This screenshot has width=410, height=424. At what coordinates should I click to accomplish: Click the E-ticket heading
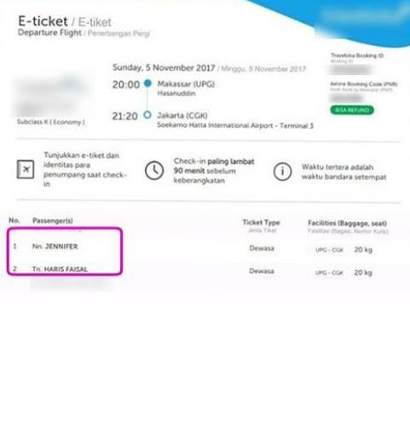(x=43, y=21)
